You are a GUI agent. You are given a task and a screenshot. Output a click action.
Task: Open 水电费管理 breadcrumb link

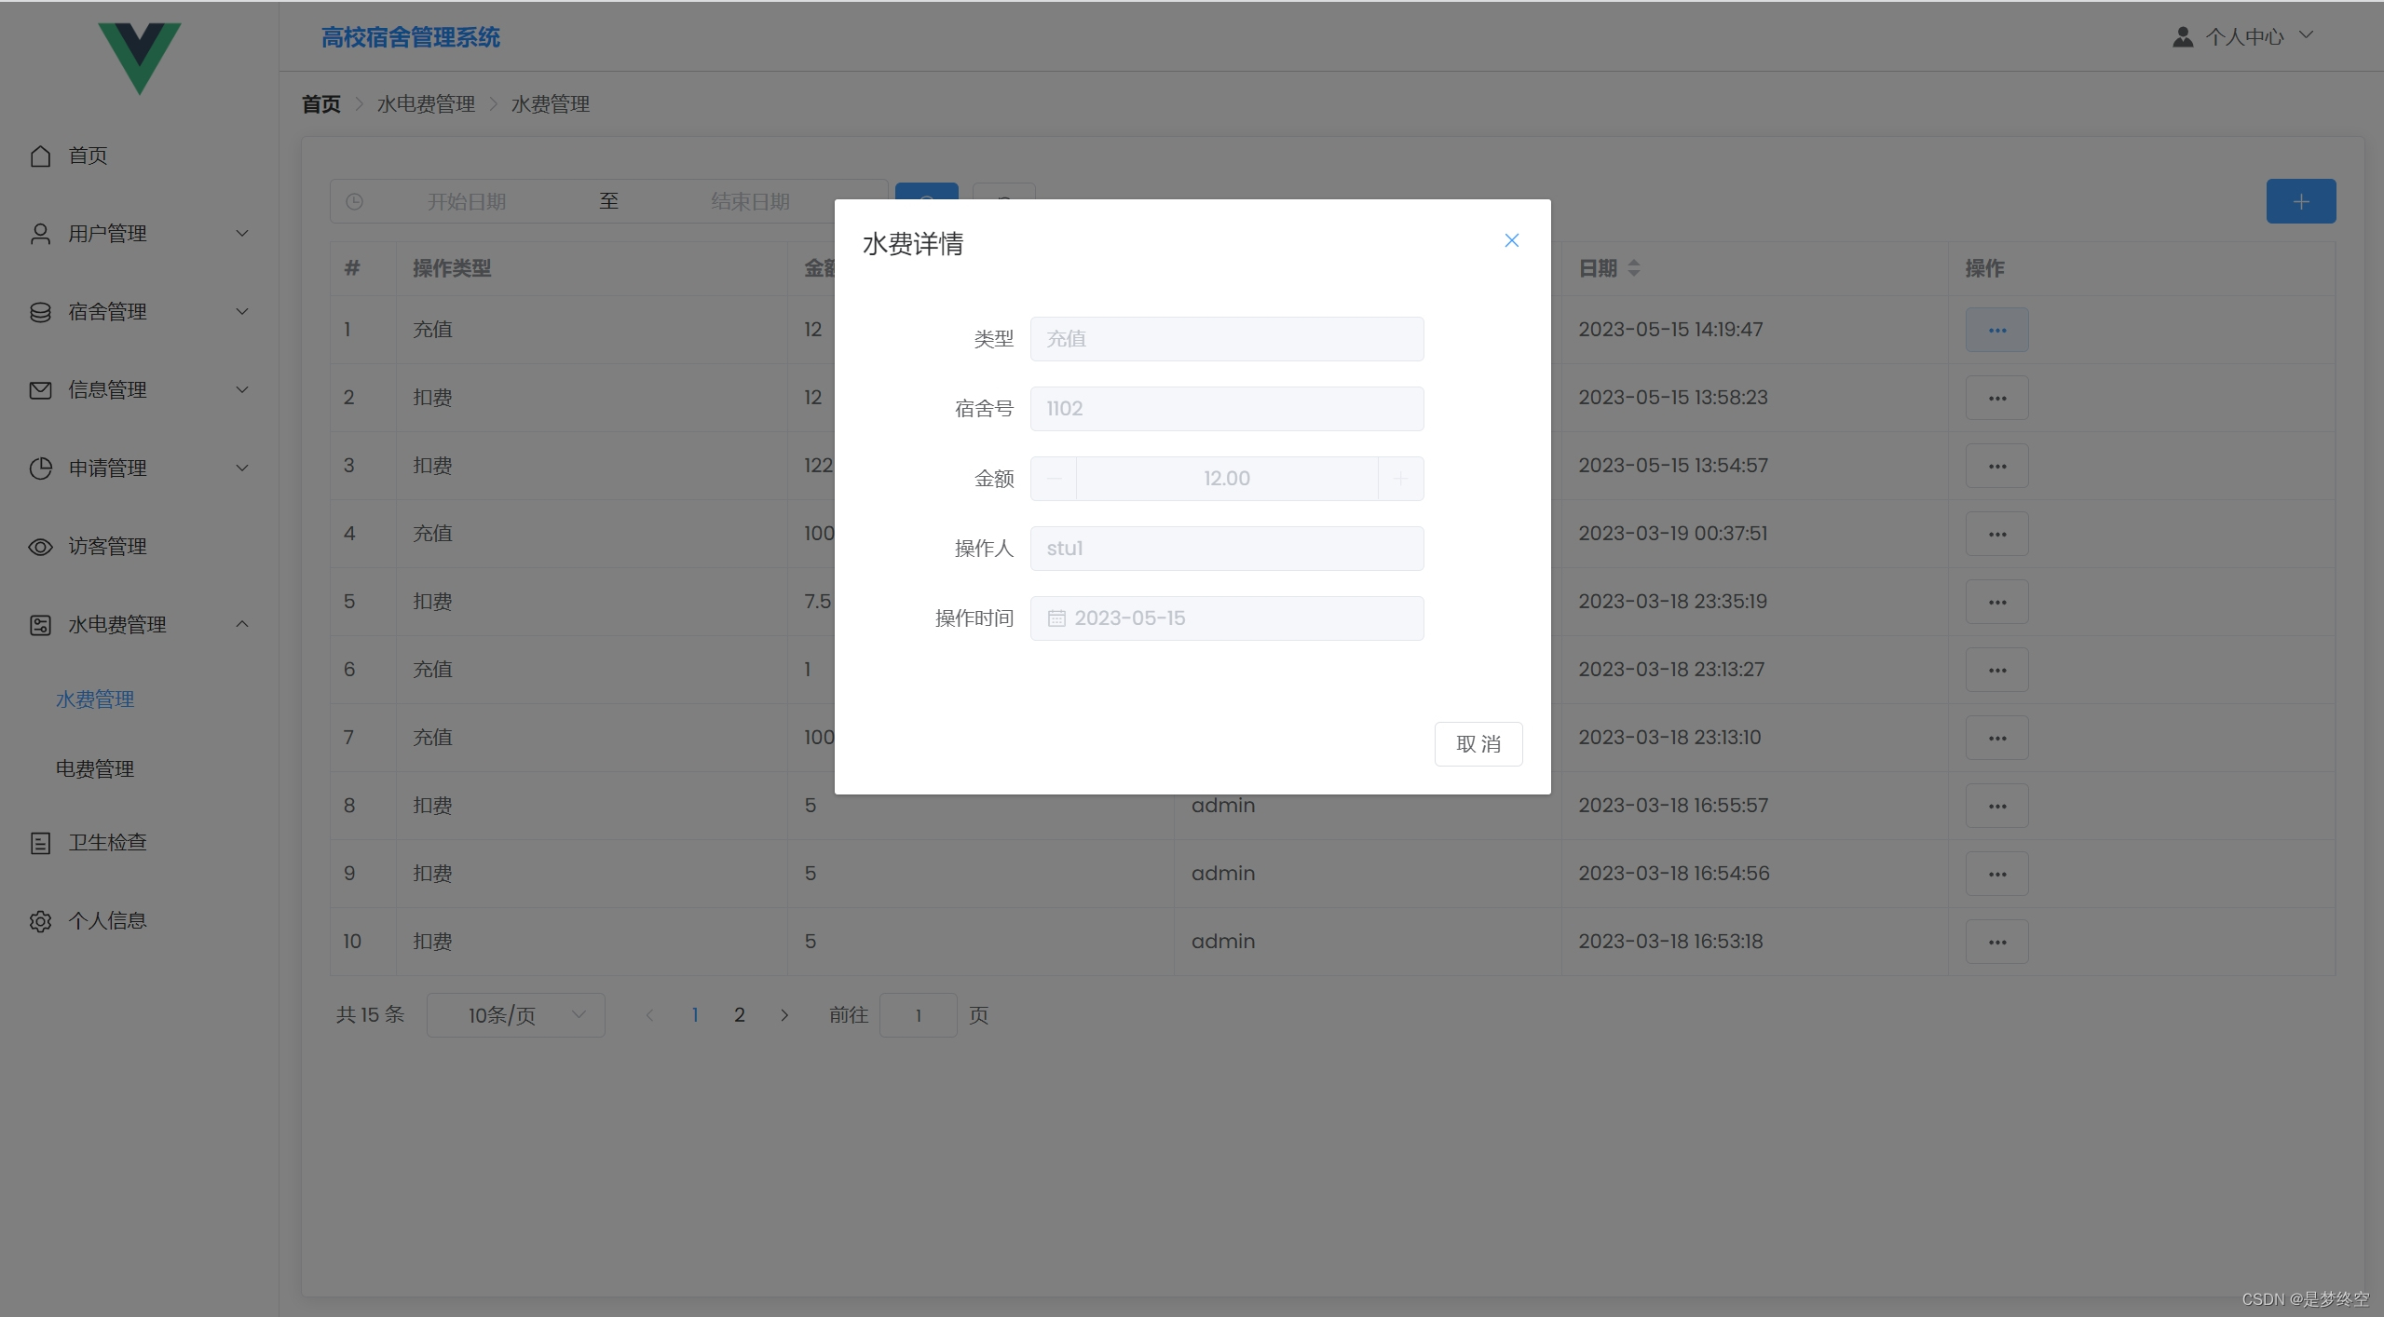click(425, 103)
